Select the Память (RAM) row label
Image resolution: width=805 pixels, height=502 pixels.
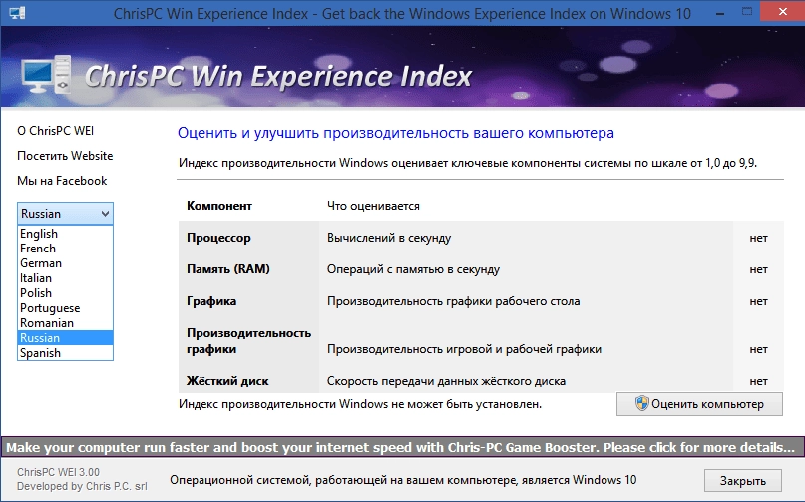[228, 269]
